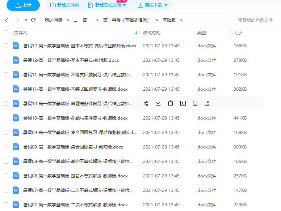Click the trash delete icon on the hovered row

(x=171, y=103)
